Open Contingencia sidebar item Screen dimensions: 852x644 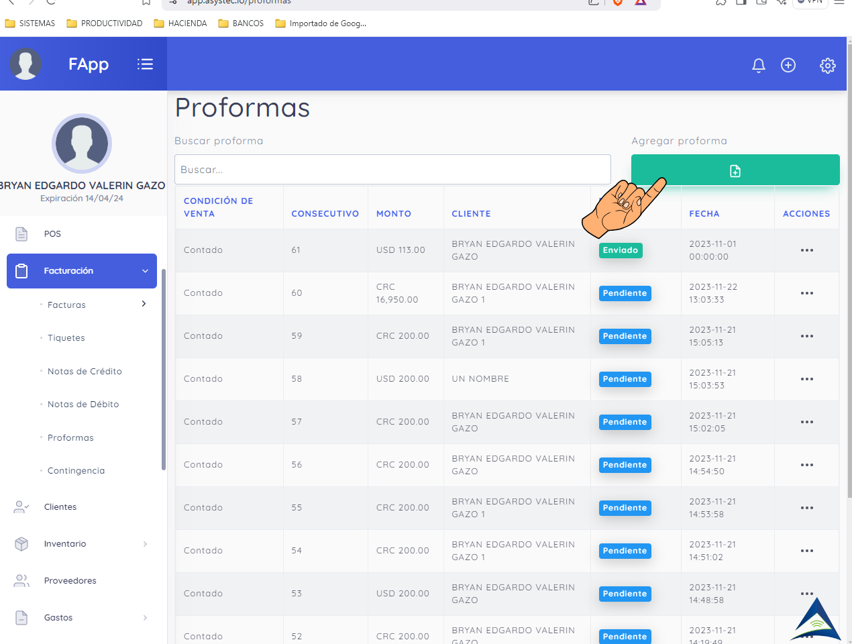pyautogui.click(x=76, y=471)
